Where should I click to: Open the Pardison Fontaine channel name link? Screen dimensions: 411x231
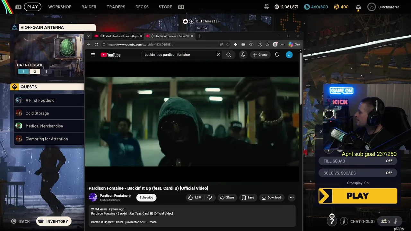coord(113,196)
